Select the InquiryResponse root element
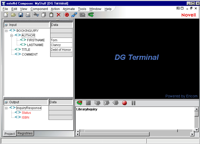This screenshot has height=144, width=200. (x=29, y=108)
